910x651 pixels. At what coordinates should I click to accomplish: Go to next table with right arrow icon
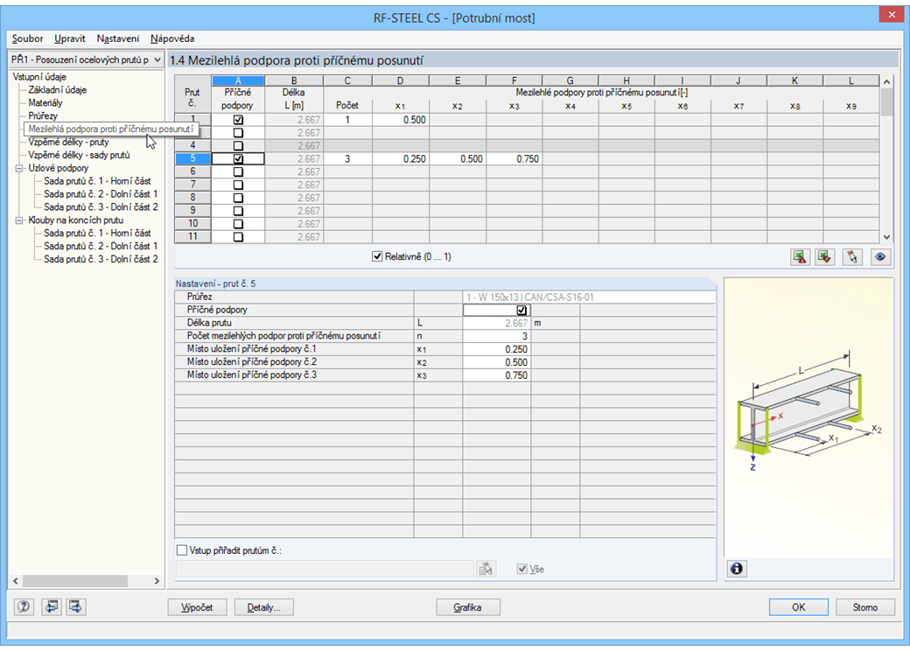click(75, 607)
